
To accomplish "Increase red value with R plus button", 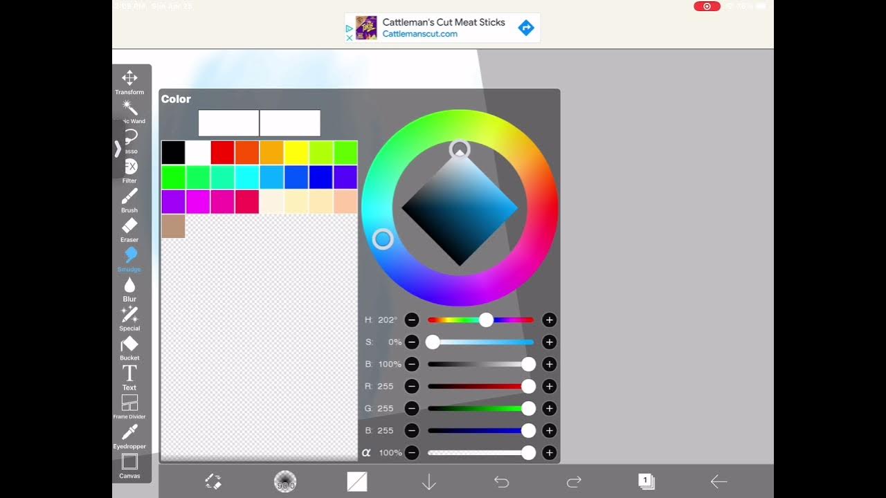I will coord(550,387).
